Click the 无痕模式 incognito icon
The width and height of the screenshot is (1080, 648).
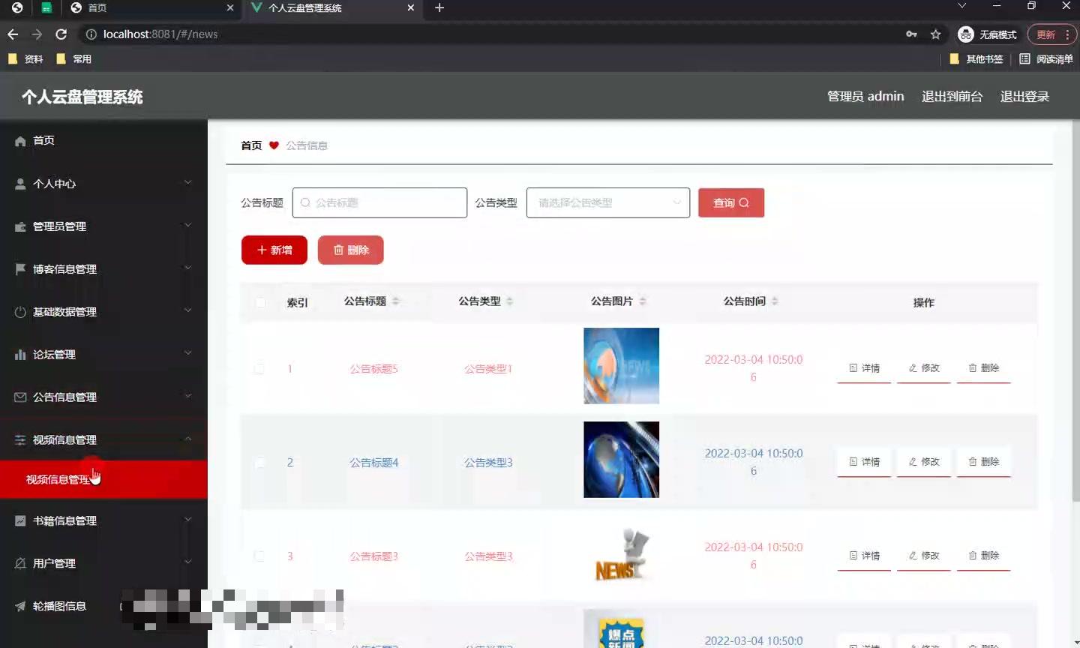coord(966,34)
